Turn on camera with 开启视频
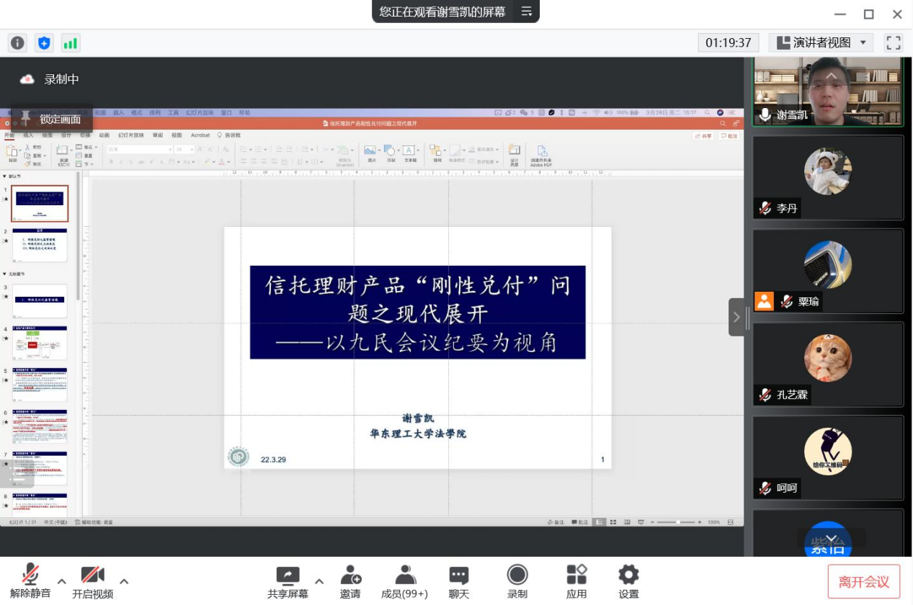The width and height of the screenshot is (913, 605). tap(92, 581)
